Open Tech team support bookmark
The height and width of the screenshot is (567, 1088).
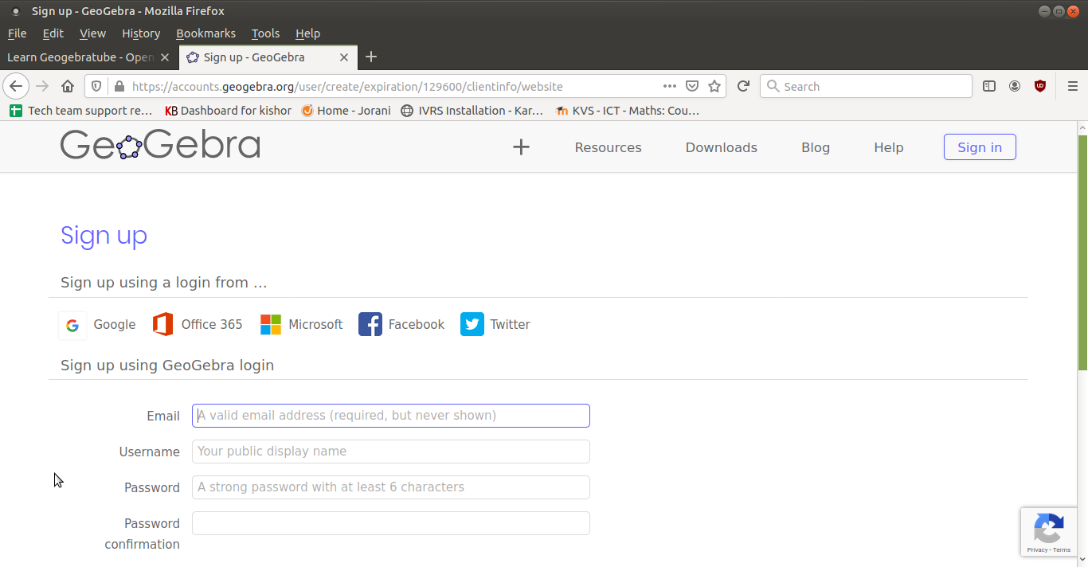(80, 111)
